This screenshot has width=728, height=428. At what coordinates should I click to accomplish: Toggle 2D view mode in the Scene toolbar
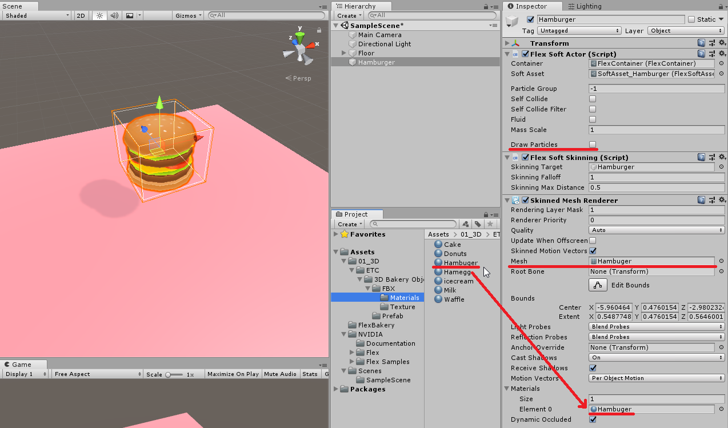pyautogui.click(x=81, y=15)
